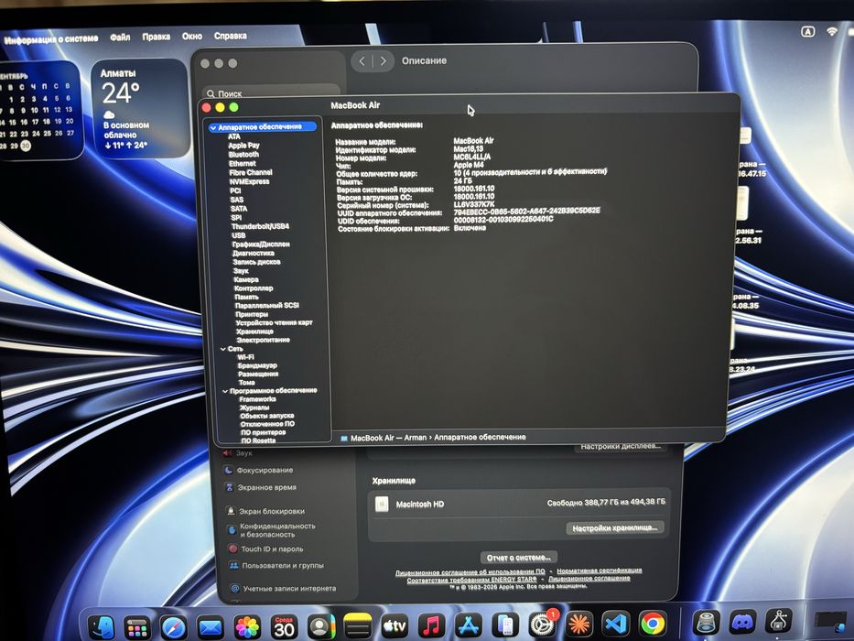The height and width of the screenshot is (641, 854).
Task: Click Настройки дисплеев button
Action: 621,447
